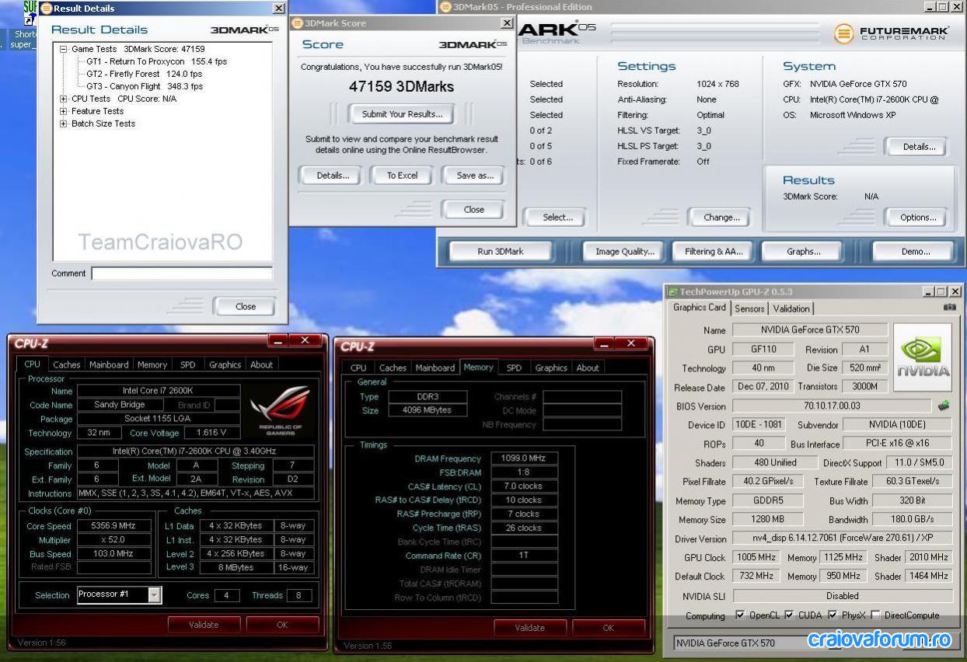967x662 pixels.
Task: Click the System Details button in 3DMark05
Action: coord(918,147)
